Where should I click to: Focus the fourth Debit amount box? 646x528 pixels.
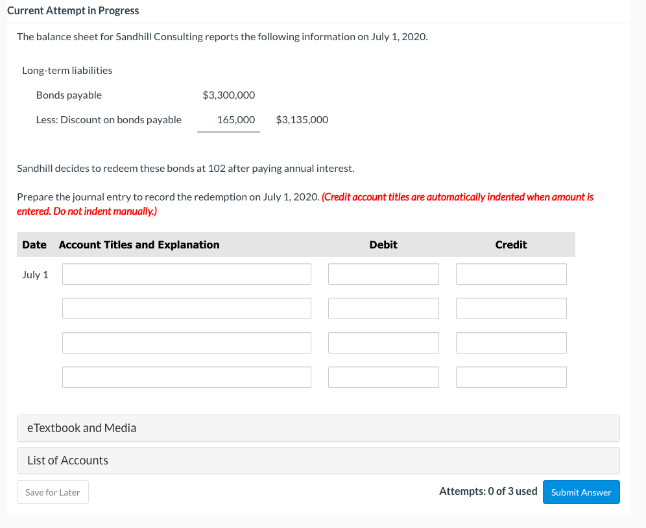coord(383,377)
